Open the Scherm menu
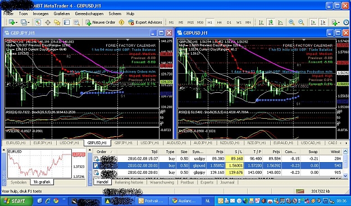Screen dimensions: 351x206 (x=115, y=14)
